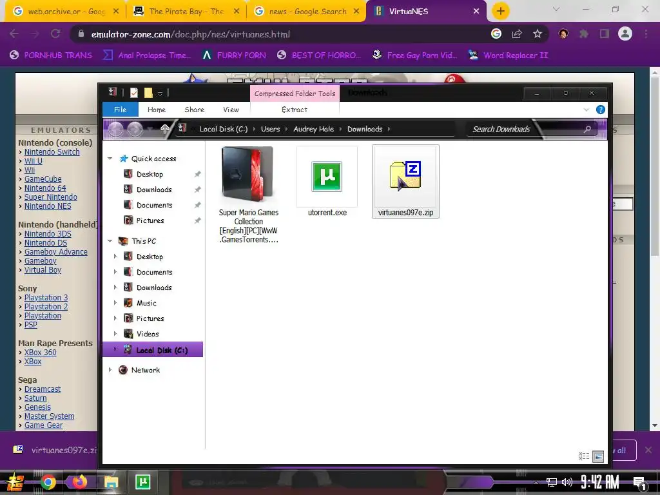Open uTorrent from the taskbar
The height and width of the screenshot is (495, 660).
coord(142,481)
